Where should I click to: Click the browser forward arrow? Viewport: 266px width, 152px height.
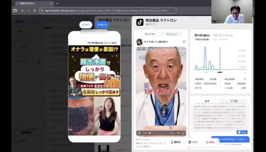pos(28,11)
